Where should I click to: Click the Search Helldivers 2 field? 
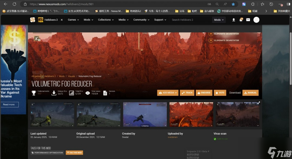pyautogui.click(x=191, y=20)
